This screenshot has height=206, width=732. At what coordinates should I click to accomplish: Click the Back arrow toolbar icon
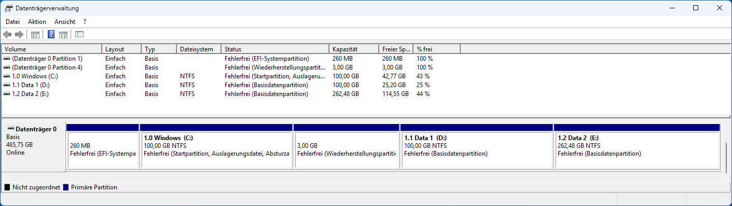point(7,35)
